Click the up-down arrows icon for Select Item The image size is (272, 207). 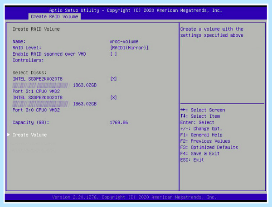coord(184,116)
